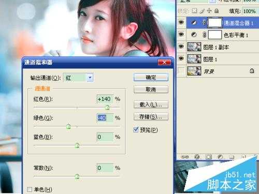
Task: Click the 绿色(G) slider handle
Action: click(x=68, y=127)
